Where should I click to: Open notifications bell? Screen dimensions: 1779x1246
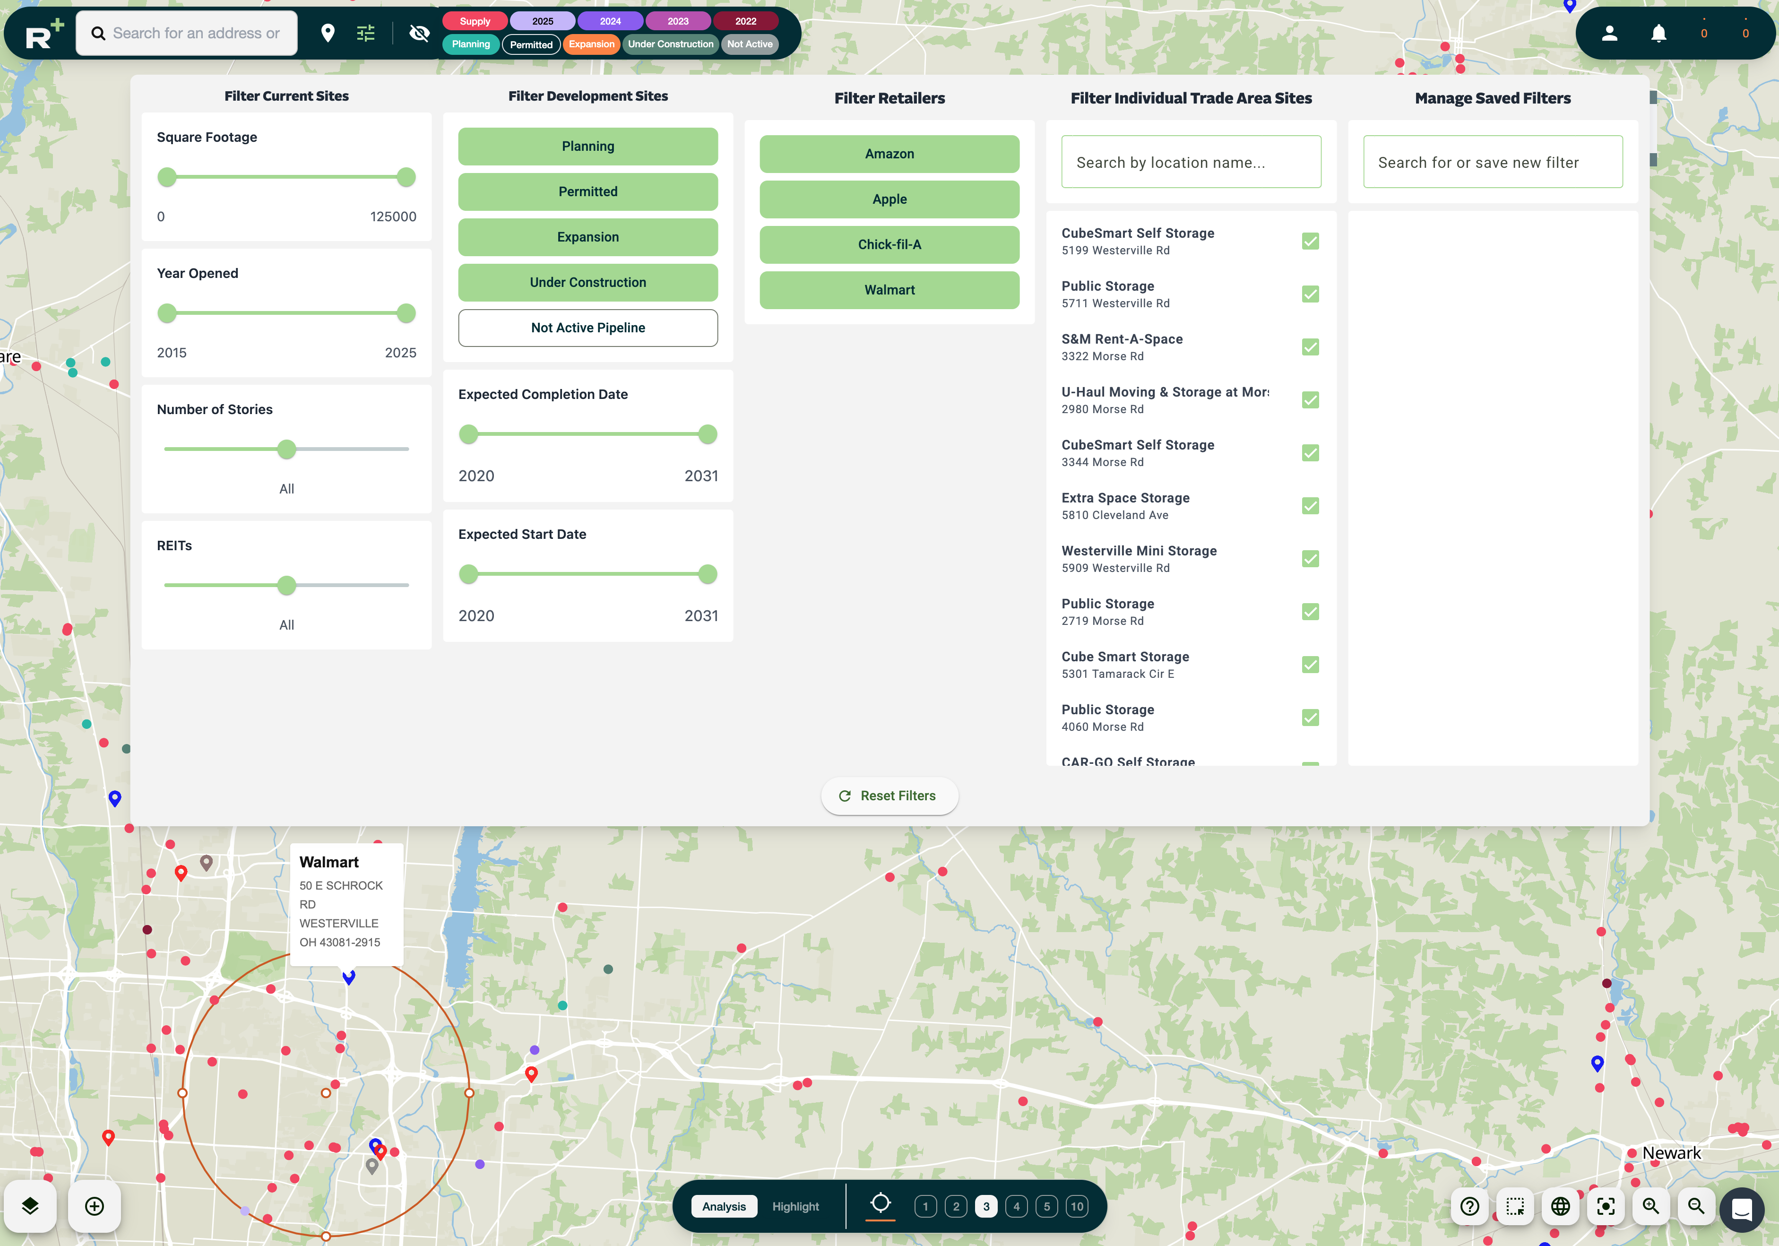coord(1659,33)
